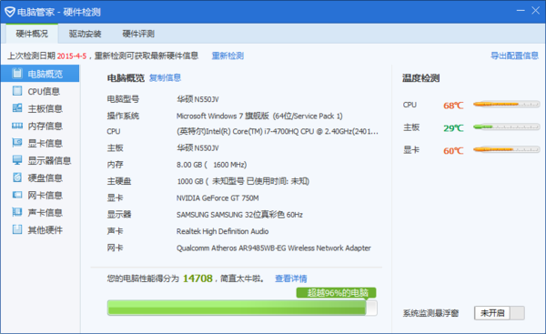
Task: Open the CPU信息 sidebar entry
Action: pyautogui.click(x=40, y=91)
